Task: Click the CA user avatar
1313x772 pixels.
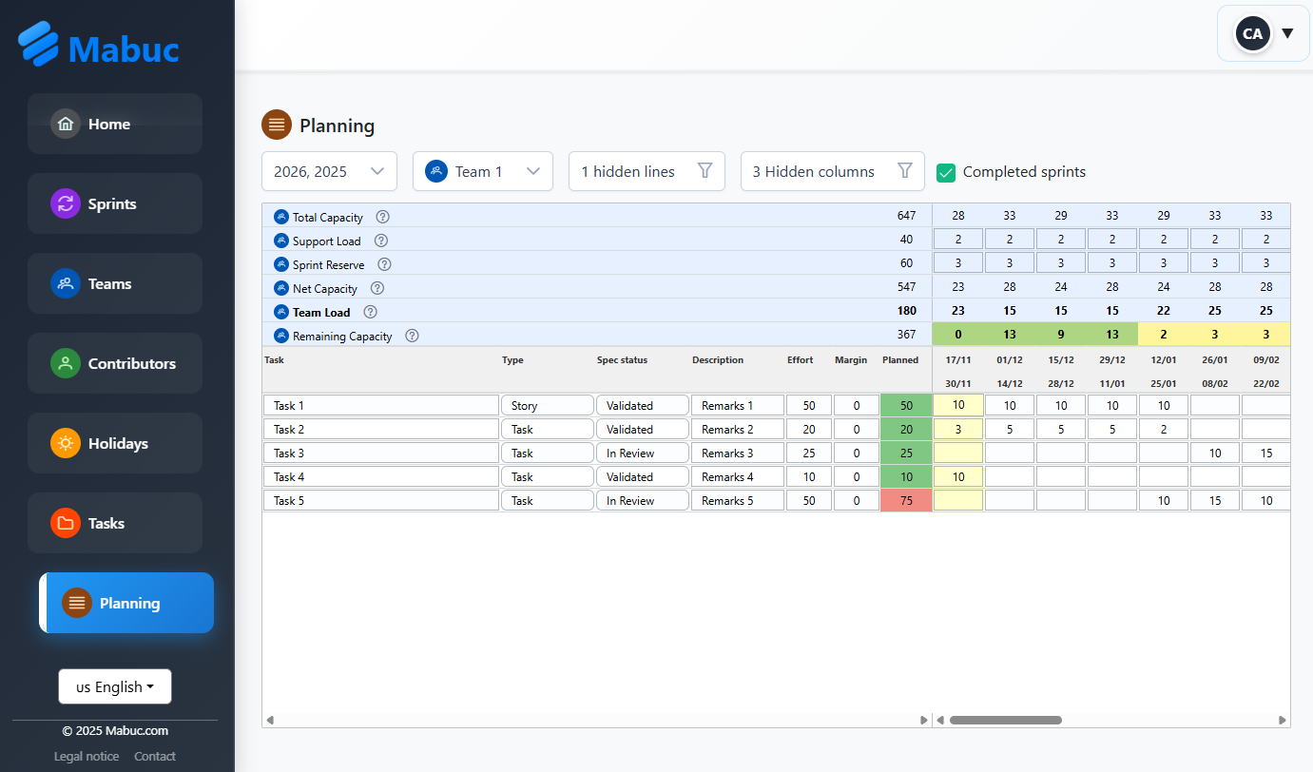Action: (x=1252, y=34)
